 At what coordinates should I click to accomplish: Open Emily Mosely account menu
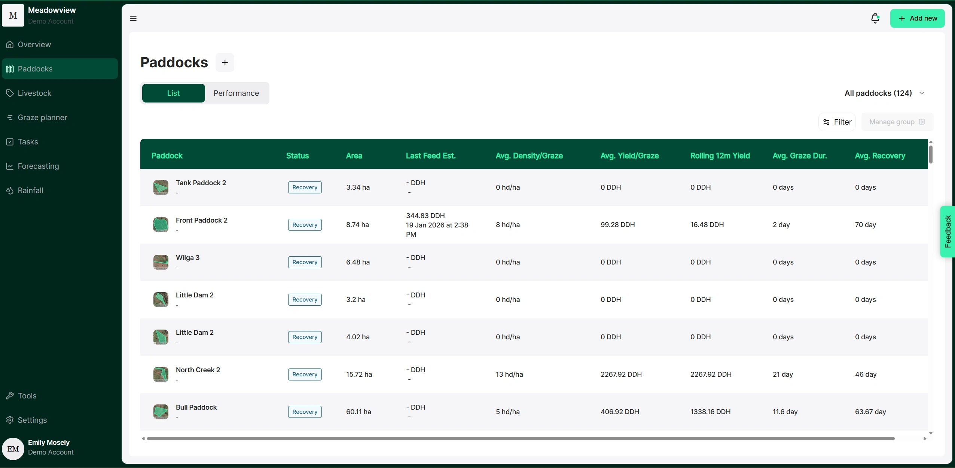click(x=49, y=447)
